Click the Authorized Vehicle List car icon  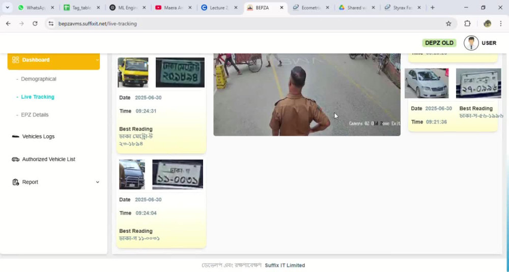[16, 159]
